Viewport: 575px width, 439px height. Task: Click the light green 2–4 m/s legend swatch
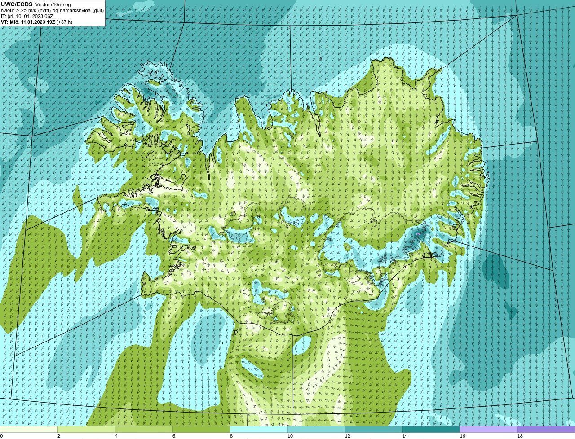86,429
